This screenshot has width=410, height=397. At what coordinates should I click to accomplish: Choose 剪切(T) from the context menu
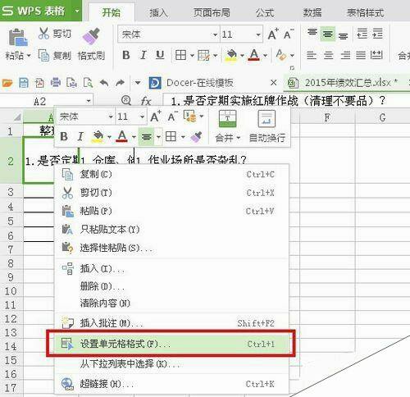click(172, 193)
